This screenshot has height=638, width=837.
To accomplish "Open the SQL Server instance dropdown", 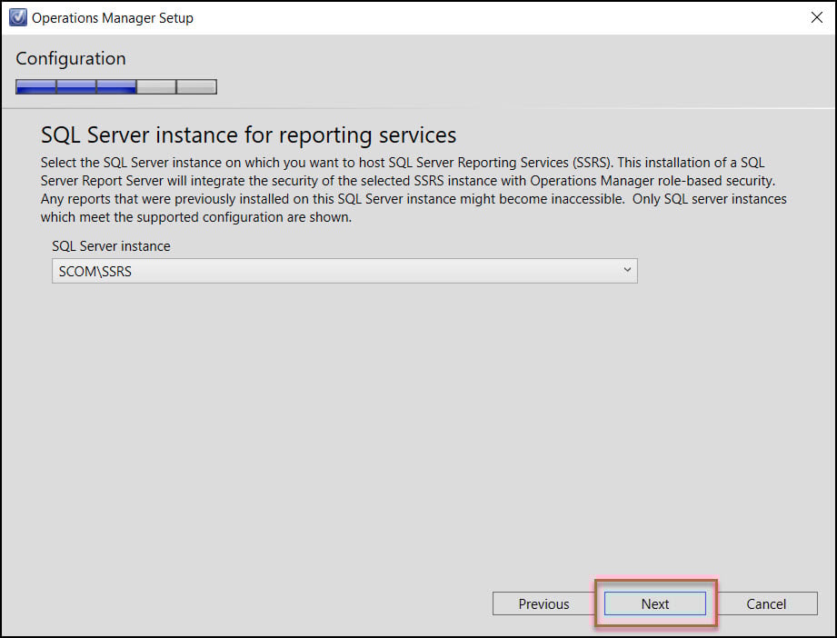I will click(344, 271).
